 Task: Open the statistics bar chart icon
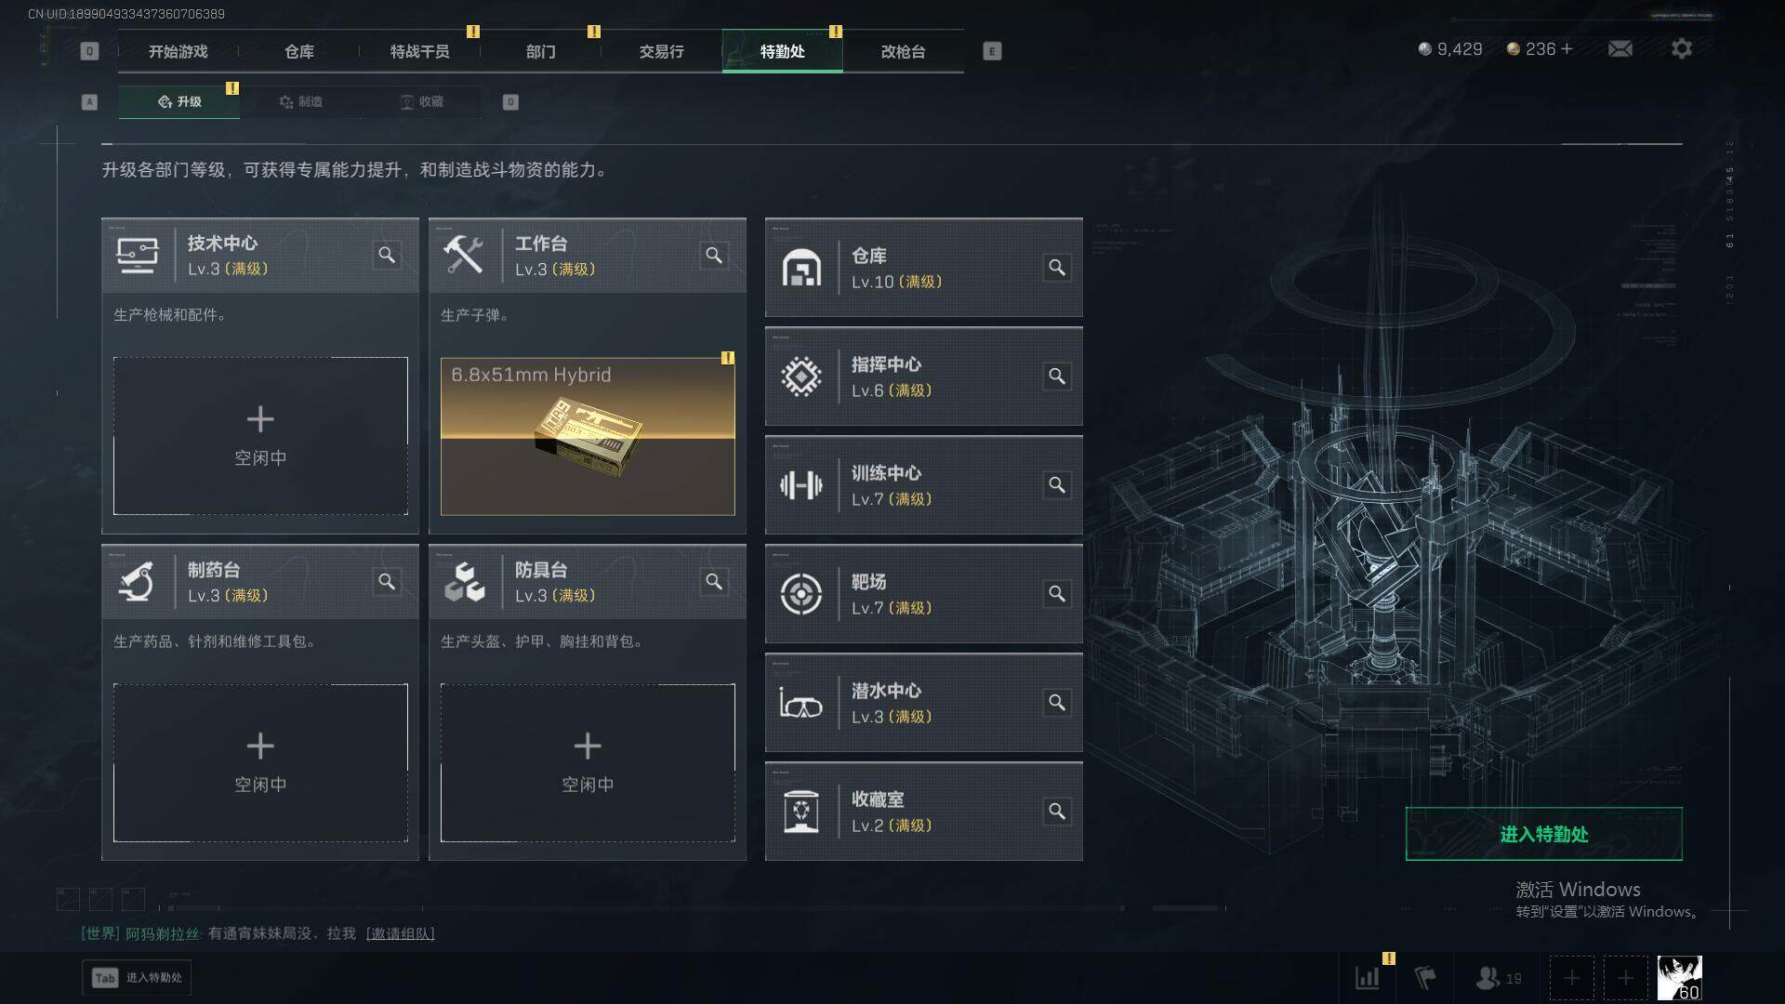1368,978
